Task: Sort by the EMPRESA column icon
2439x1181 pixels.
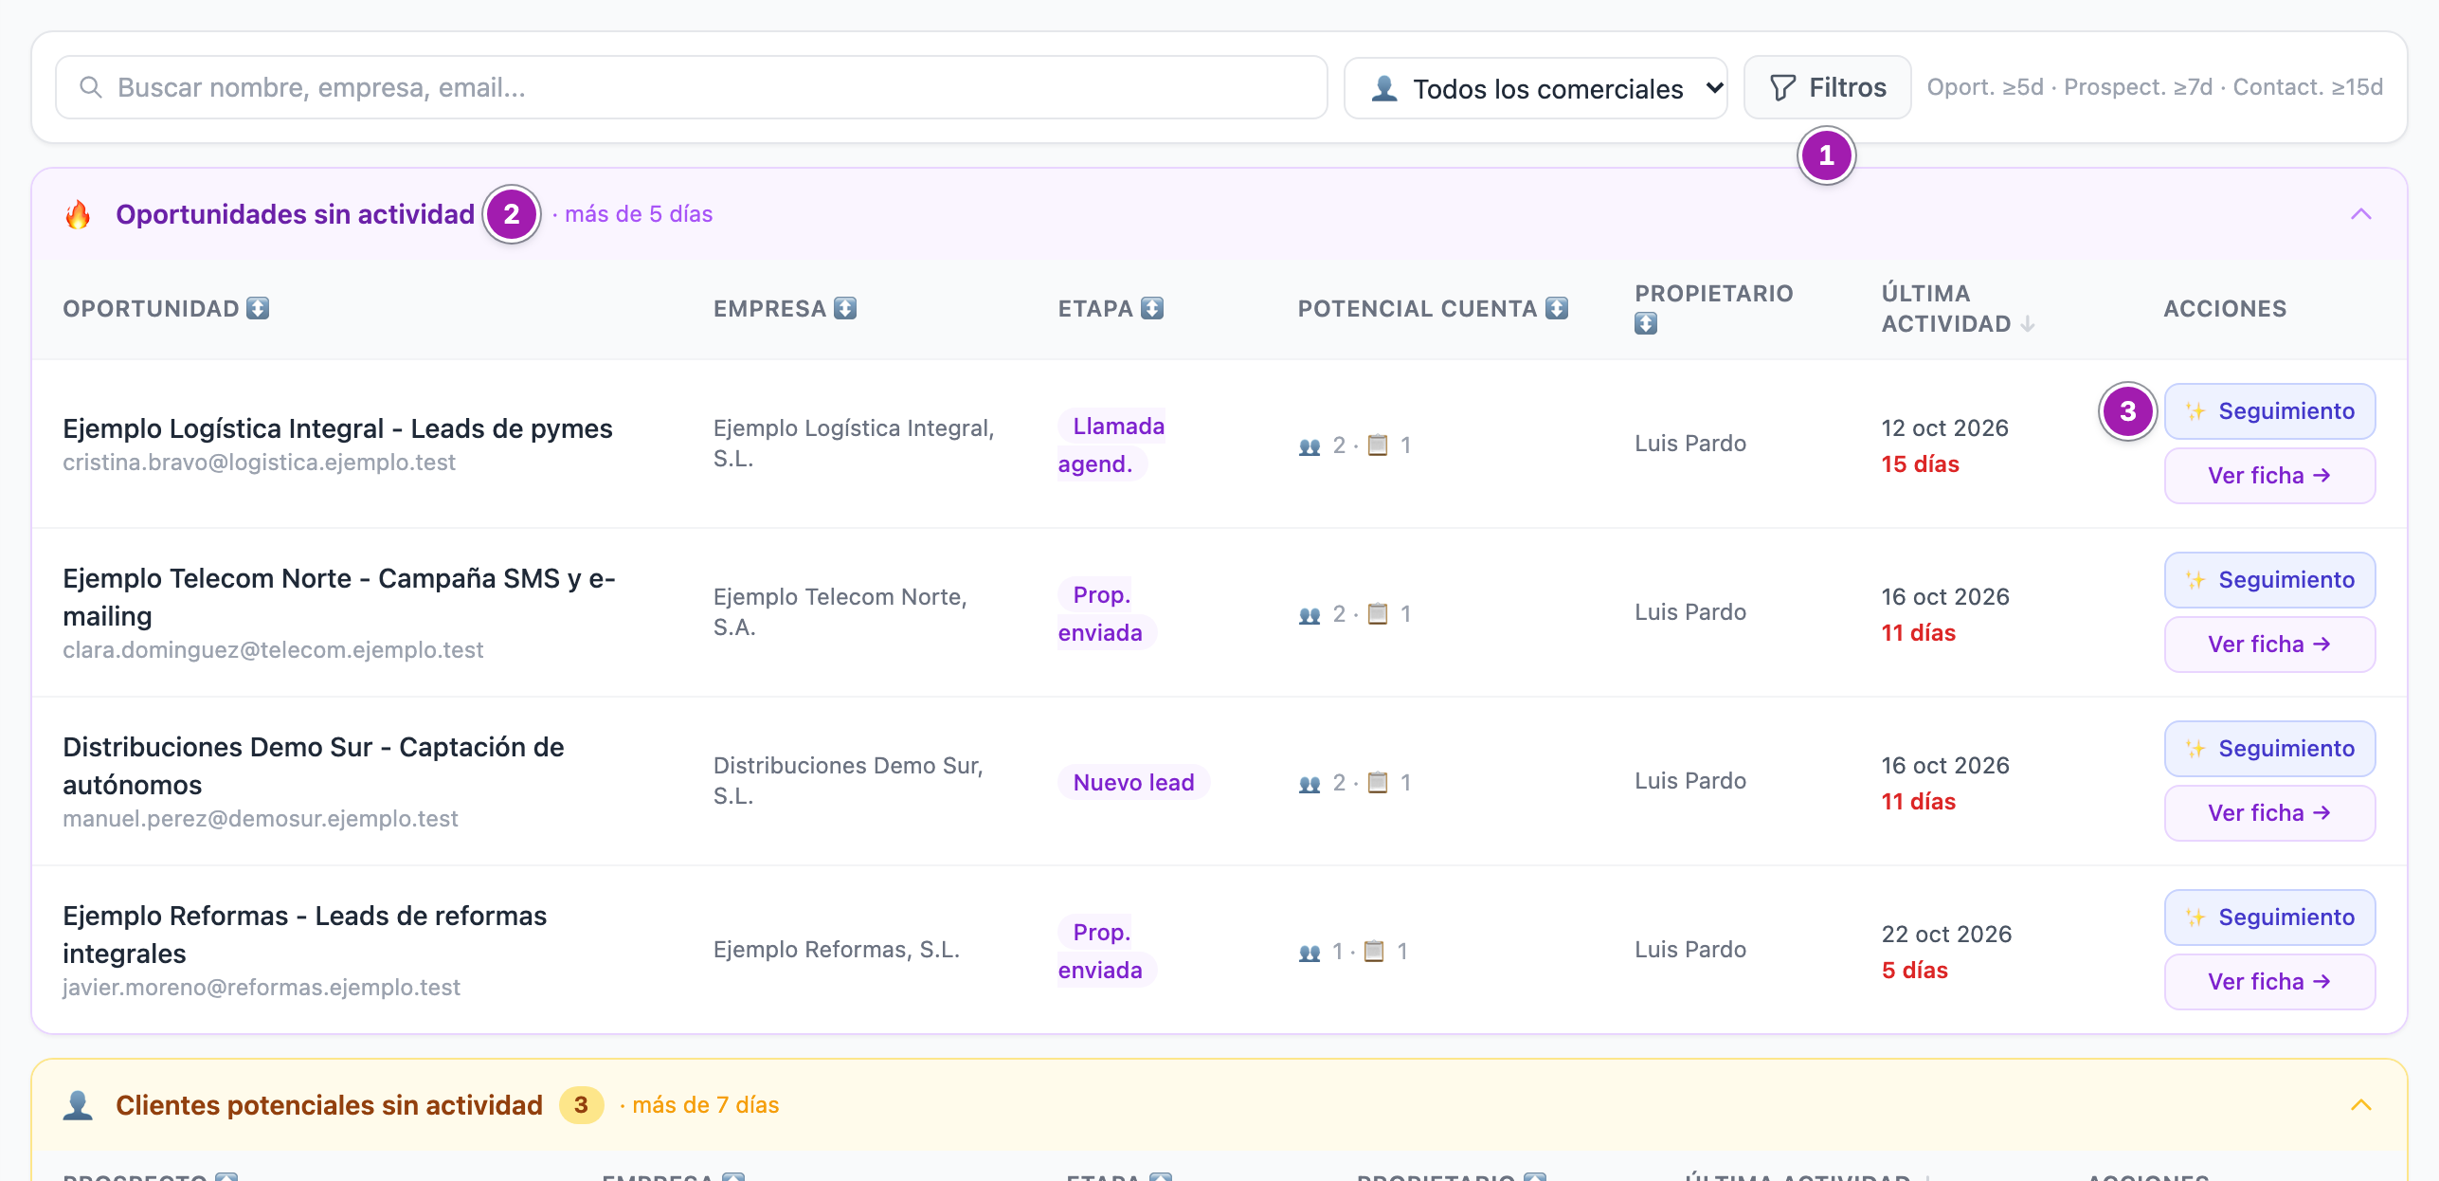Action: (845, 308)
